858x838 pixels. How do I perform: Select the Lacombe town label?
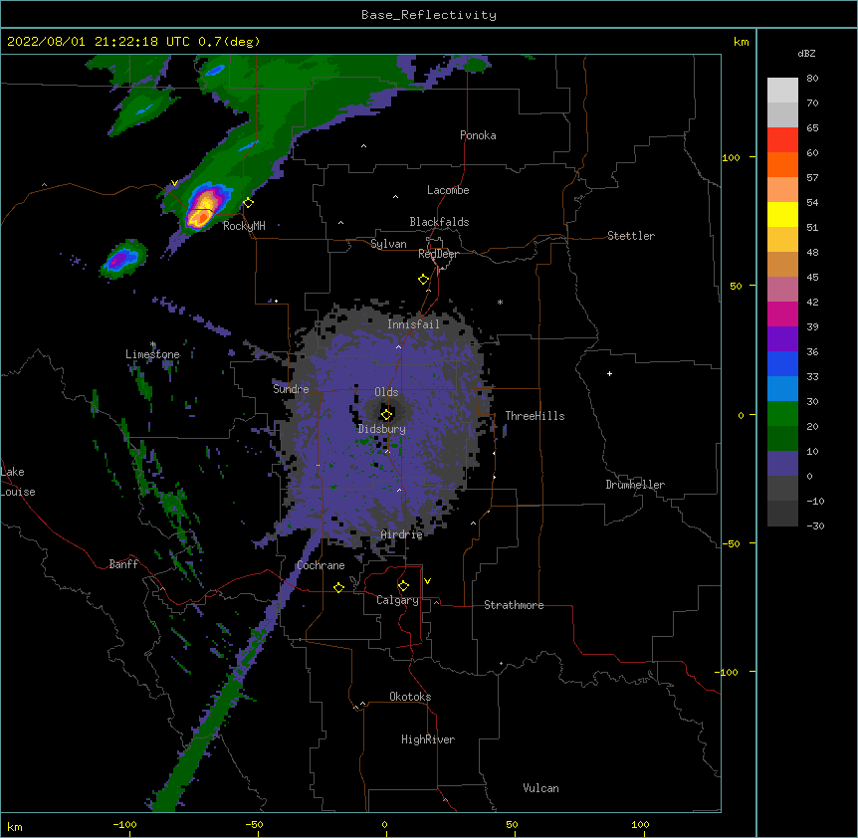pyautogui.click(x=448, y=190)
